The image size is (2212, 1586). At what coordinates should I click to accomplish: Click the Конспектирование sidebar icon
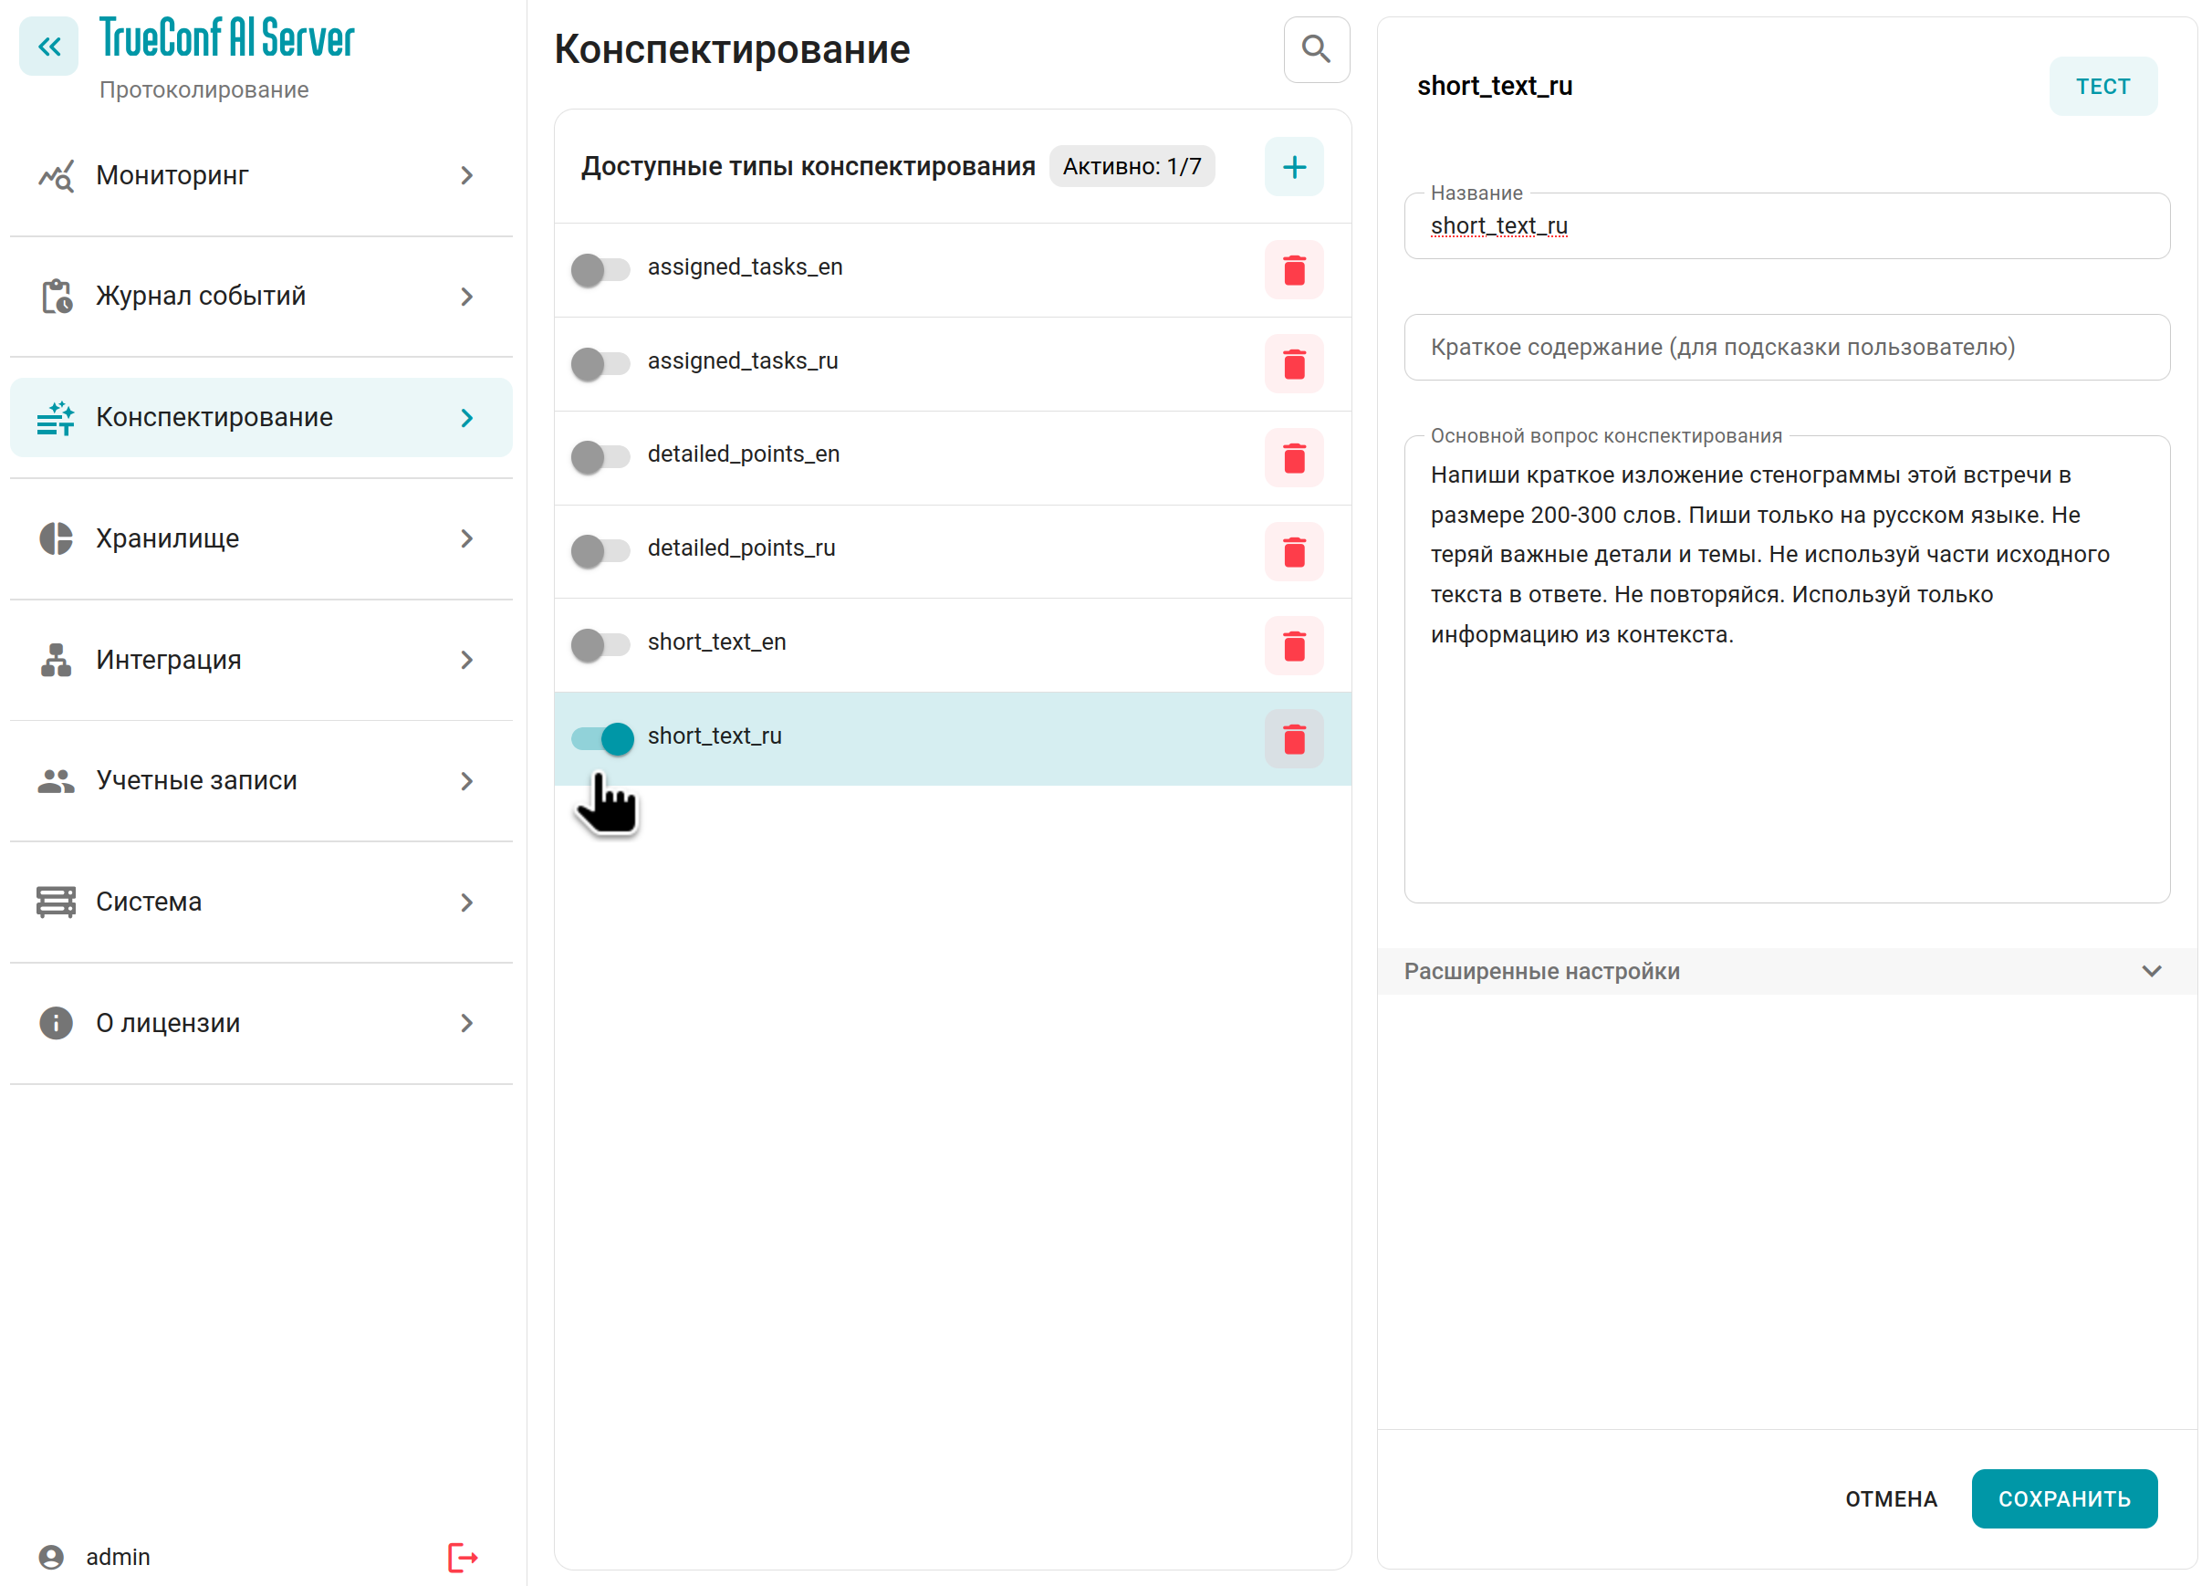click(x=56, y=417)
